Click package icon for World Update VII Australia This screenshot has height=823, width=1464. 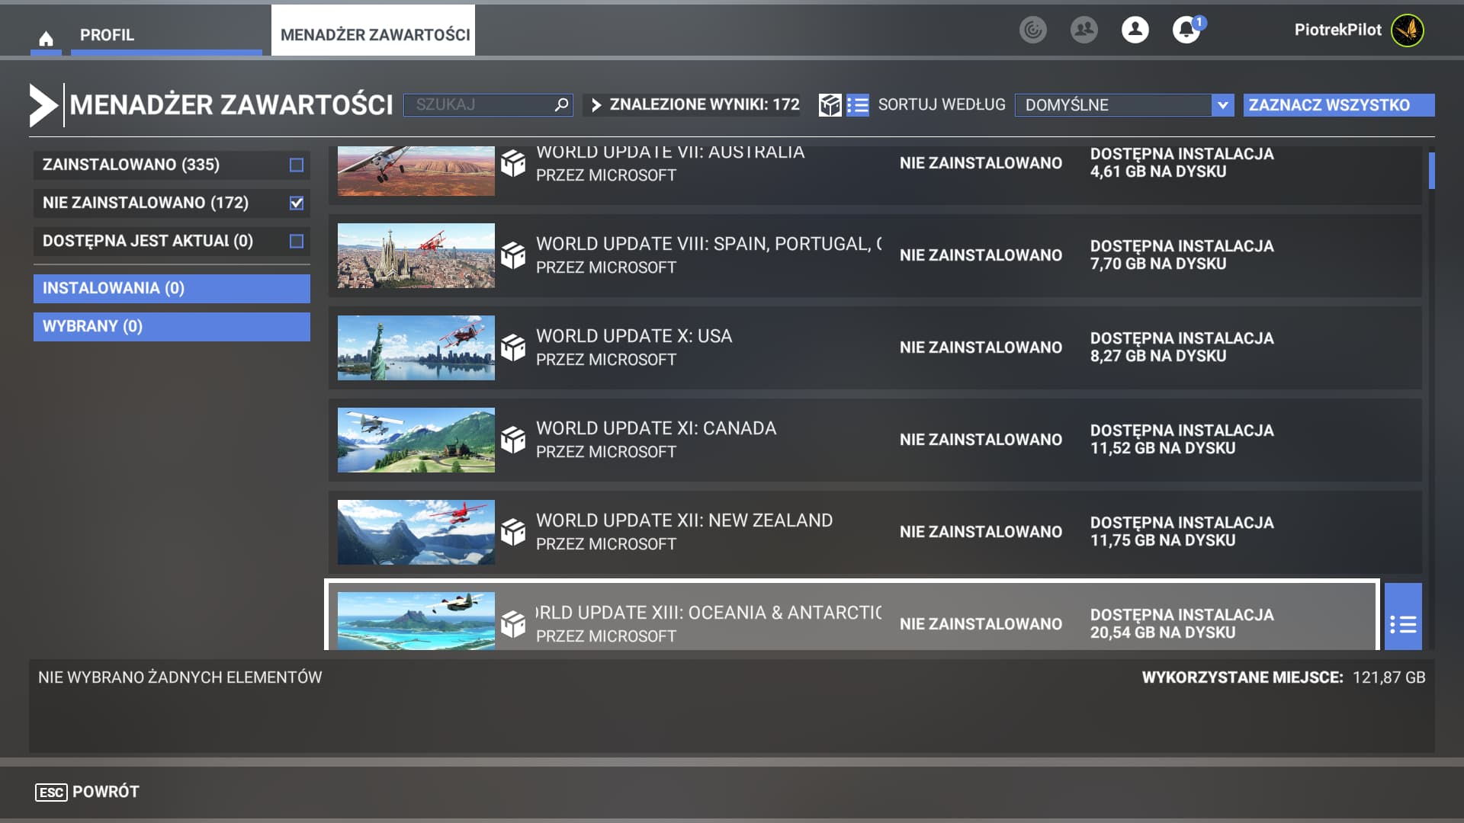click(513, 163)
